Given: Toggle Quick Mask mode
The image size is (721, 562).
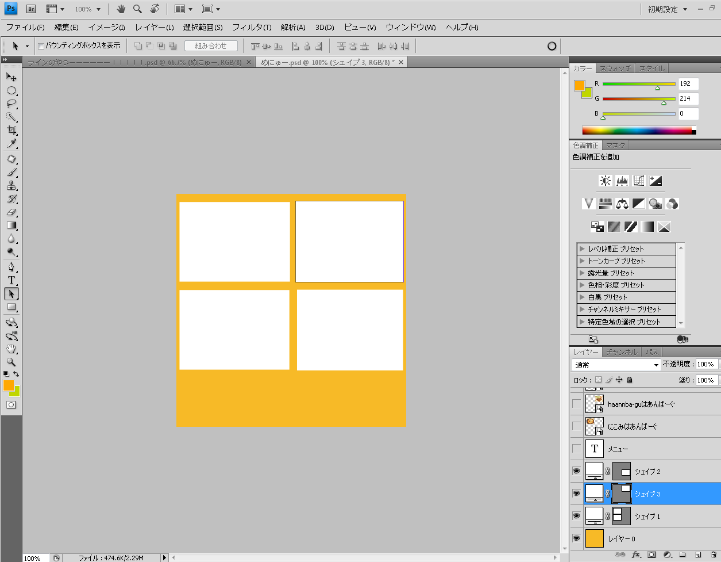Looking at the screenshot, I should click(11, 405).
